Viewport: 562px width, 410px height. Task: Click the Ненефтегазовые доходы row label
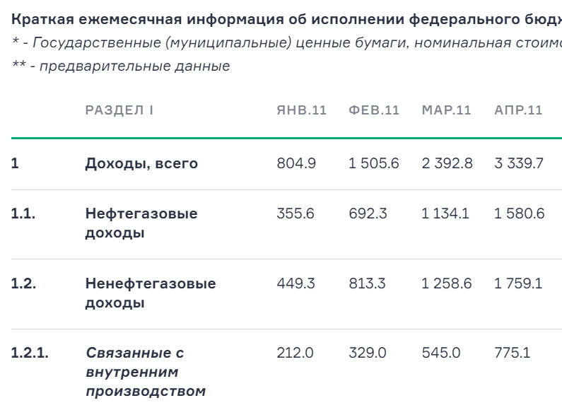click(151, 293)
